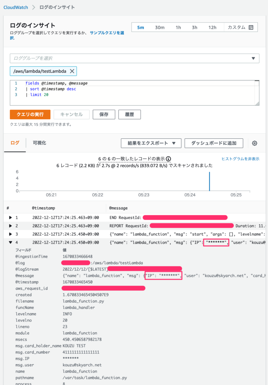This screenshot has width=268, height=385.
Task: Click the 保存 button
Action: pos(104,114)
